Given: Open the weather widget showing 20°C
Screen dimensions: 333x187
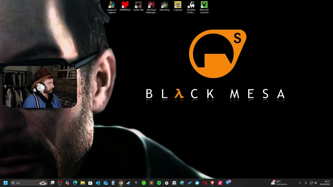Looking at the screenshot, I should coord(279,183).
